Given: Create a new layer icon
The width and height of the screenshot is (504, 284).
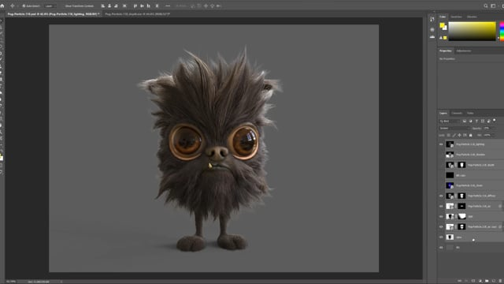Looking at the screenshot, I should click(494, 281).
